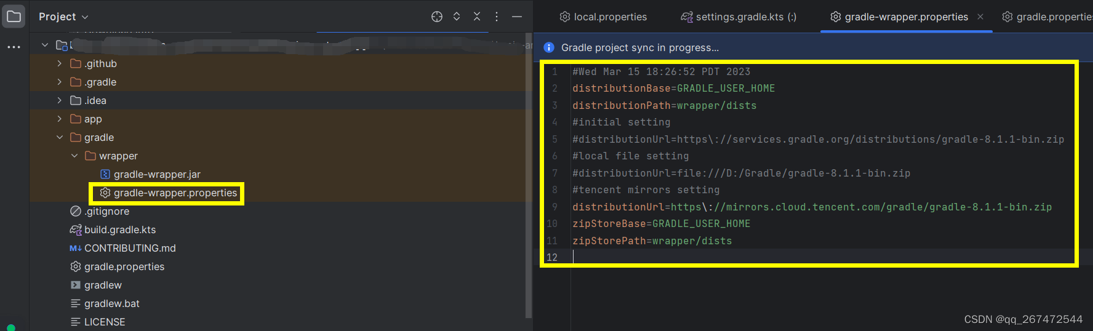Switch to settings.gradle.kts tab
Viewport: 1093px width, 331px height.
[x=739, y=17]
